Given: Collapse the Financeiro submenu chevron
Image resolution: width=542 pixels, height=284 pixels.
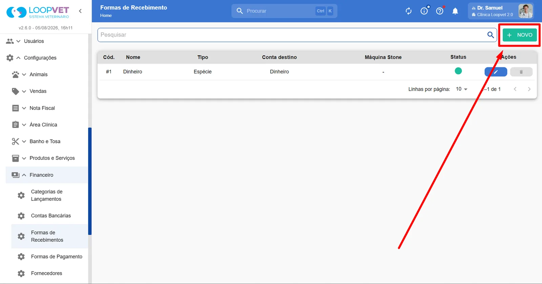Looking at the screenshot, I should click(24, 175).
